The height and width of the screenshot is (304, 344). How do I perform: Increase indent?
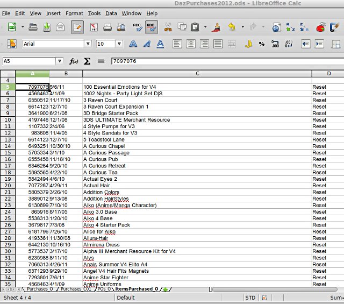click(319, 44)
